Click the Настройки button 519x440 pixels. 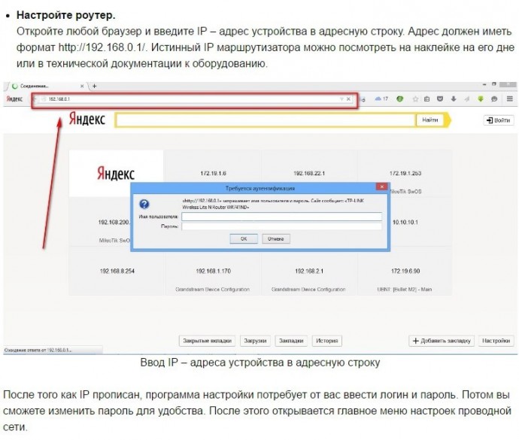496,341
